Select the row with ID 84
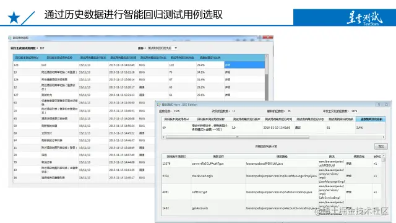The height and width of the screenshot is (223, 396). tap(84, 141)
